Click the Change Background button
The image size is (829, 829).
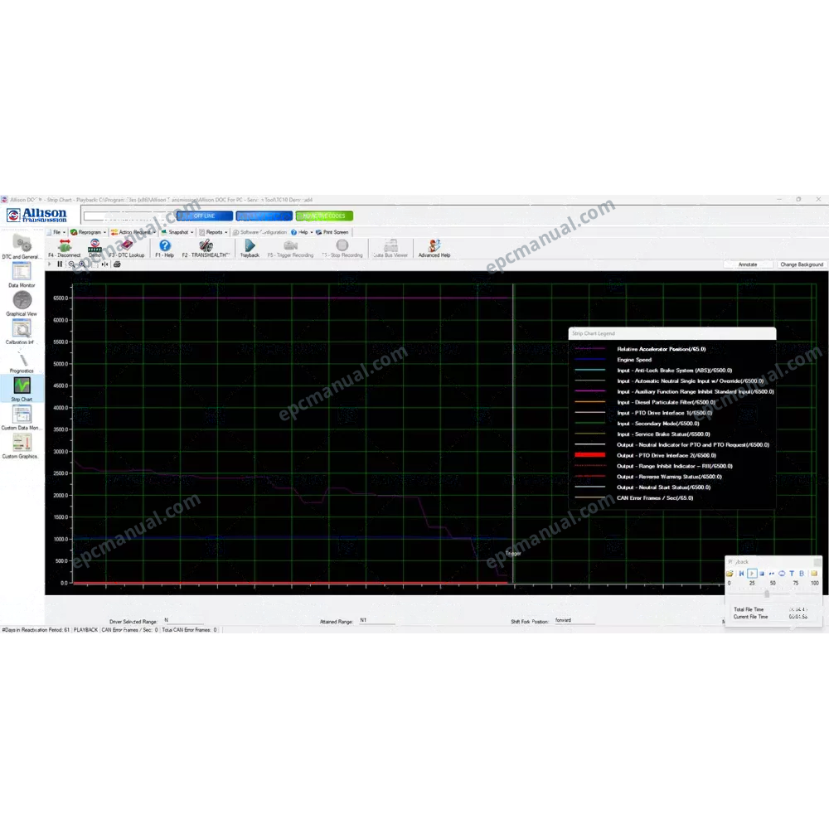pyautogui.click(x=802, y=264)
